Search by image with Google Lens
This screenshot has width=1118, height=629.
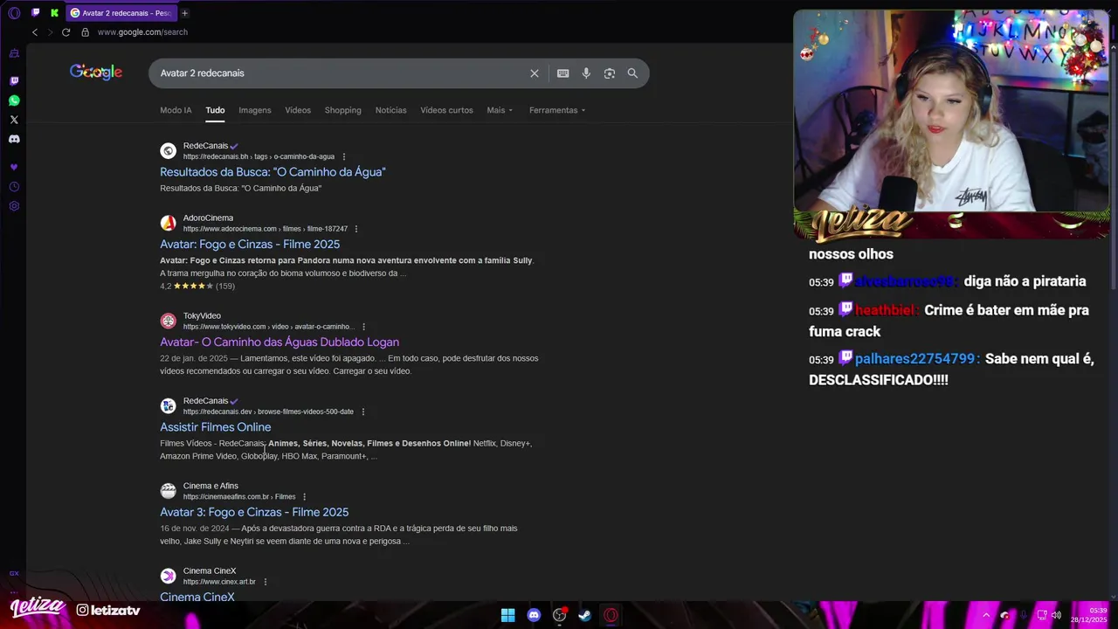pos(610,73)
